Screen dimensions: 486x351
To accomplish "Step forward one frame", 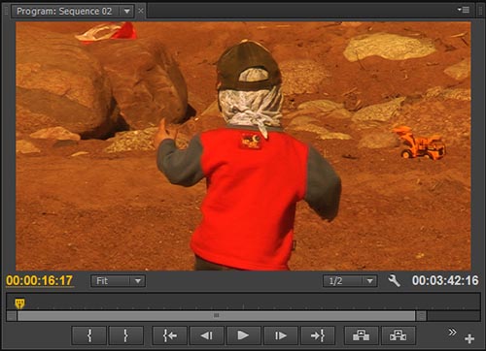I will [x=281, y=335].
